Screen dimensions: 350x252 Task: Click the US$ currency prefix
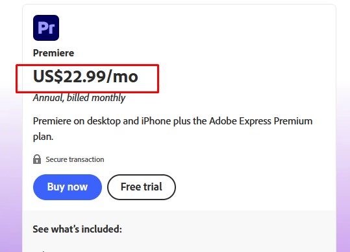pos(48,76)
